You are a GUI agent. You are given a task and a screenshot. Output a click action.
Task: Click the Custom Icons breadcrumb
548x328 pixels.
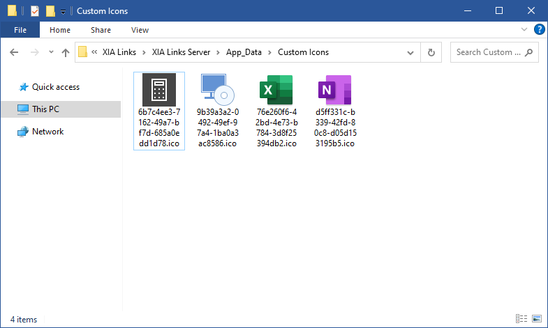(304, 52)
